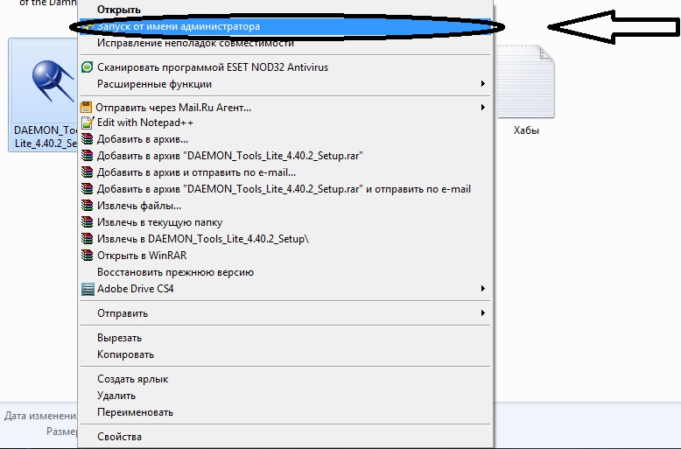Choose Добавить в архив...

click(x=285, y=139)
